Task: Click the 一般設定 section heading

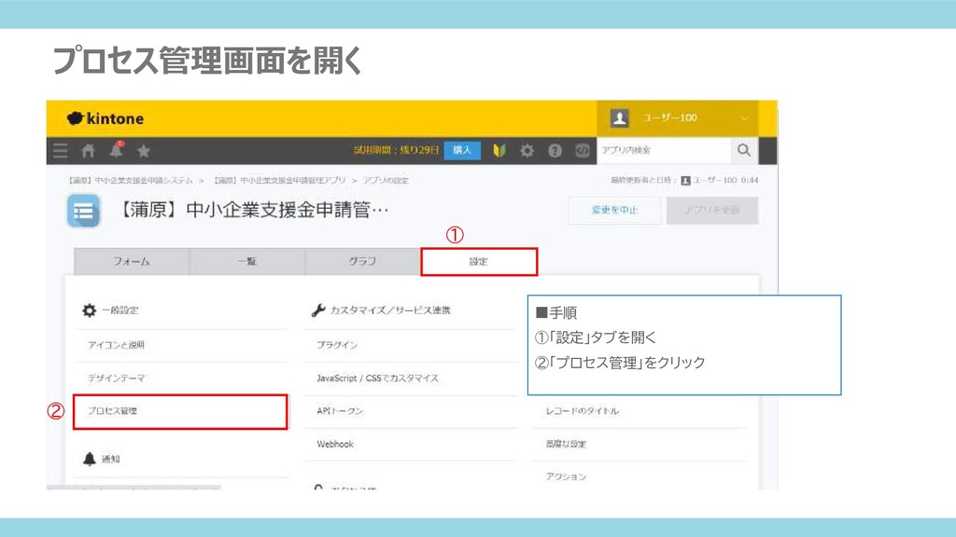Action: click(x=110, y=310)
